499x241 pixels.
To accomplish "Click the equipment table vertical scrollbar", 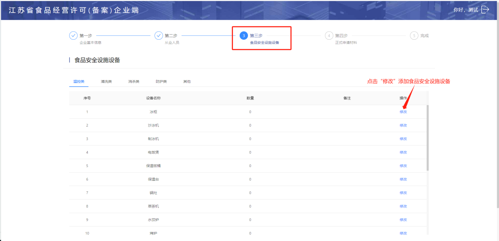I will [x=427, y=138].
